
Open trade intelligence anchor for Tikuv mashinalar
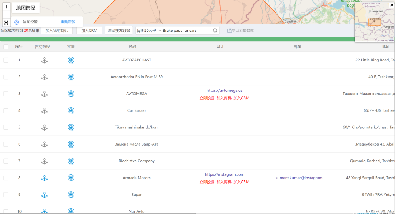44,128
